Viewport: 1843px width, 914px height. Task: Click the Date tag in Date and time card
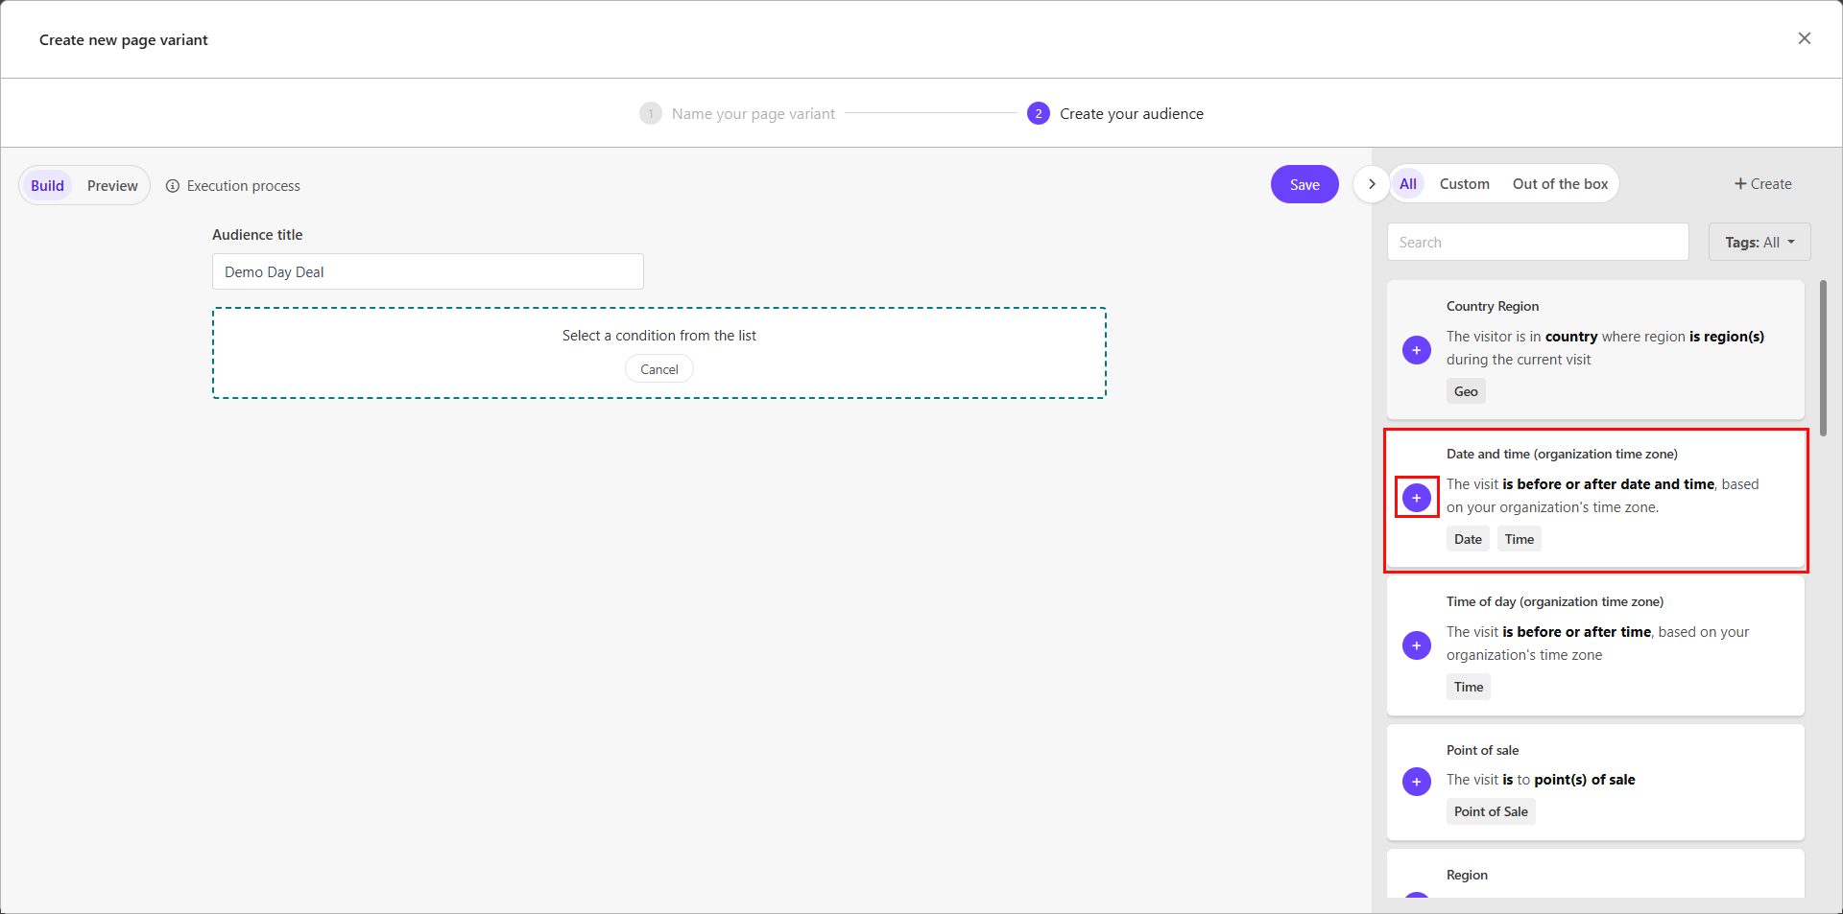(x=1467, y=539)
